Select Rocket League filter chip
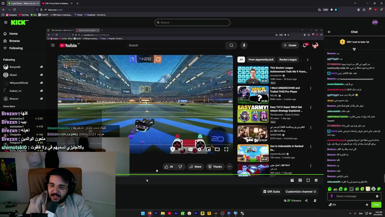This screenshot has width=385, height=217. (288, 60)
